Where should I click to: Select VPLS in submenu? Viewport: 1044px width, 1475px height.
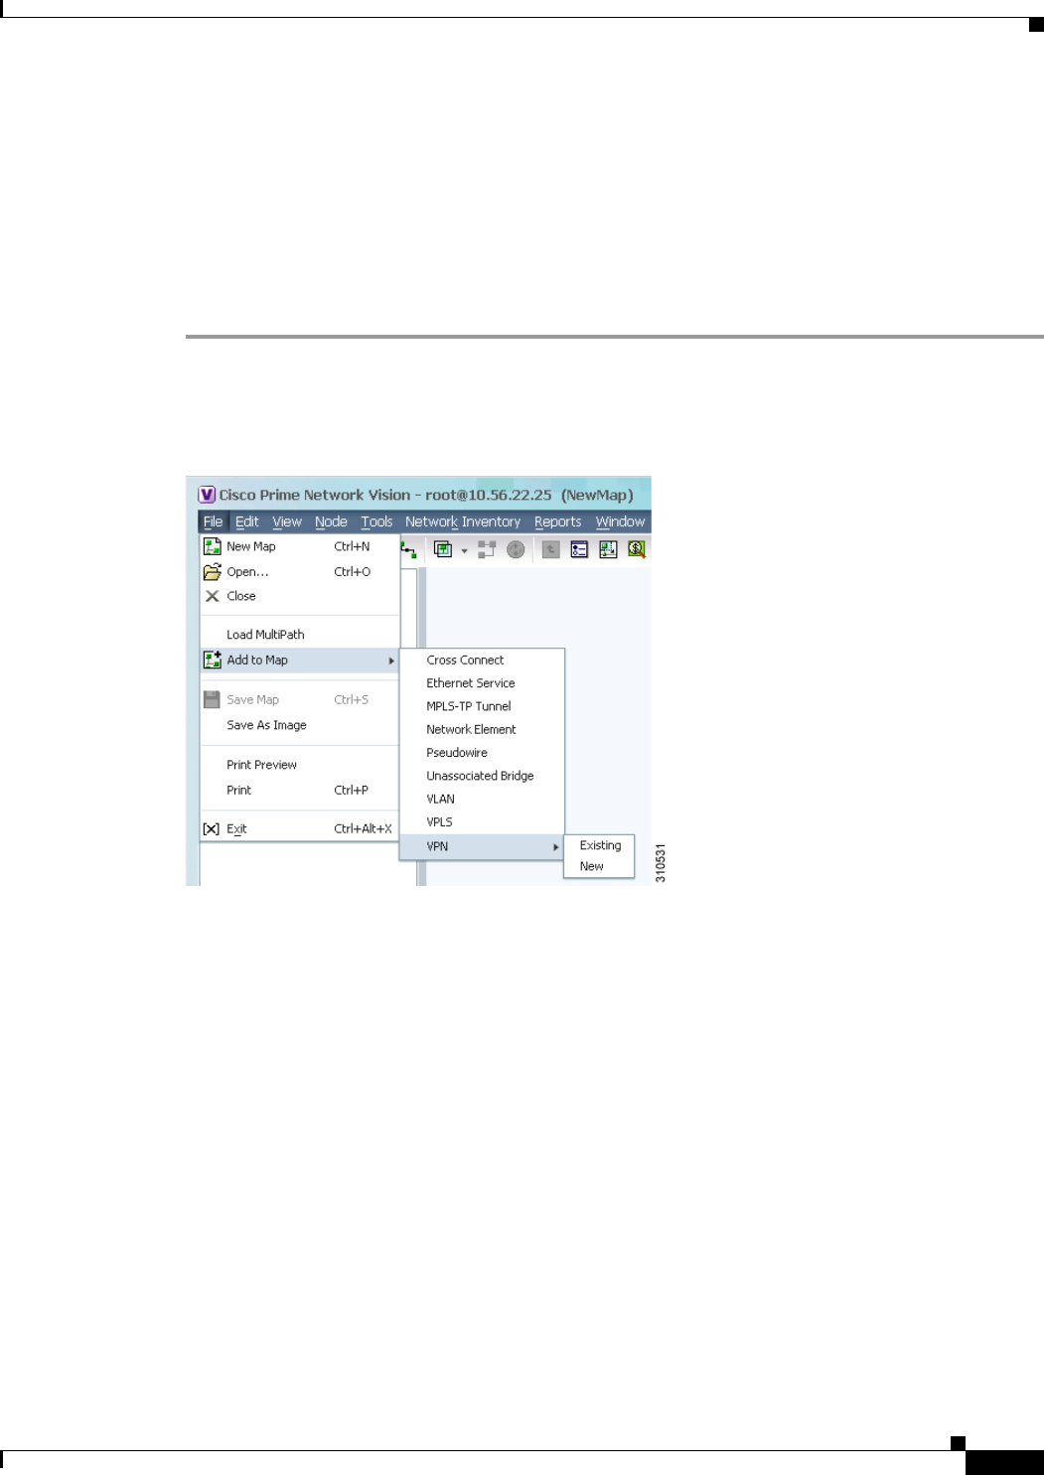pos(482,822)
